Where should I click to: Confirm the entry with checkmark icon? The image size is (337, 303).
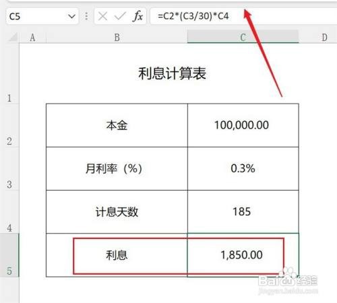point(120,16)
